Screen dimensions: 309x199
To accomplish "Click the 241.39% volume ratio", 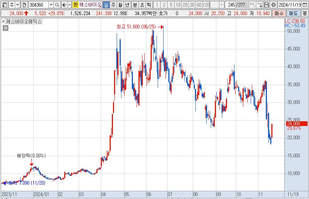I will point(104,13).
